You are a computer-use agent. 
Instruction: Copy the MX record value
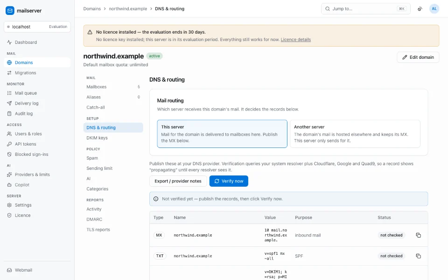tap(418, 235)
